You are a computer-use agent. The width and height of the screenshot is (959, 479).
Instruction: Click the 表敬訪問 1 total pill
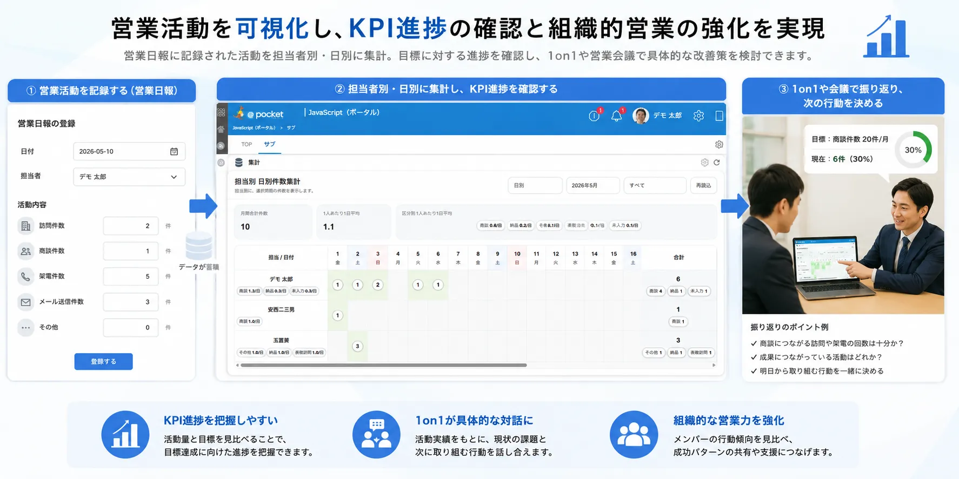click(702, 353)
